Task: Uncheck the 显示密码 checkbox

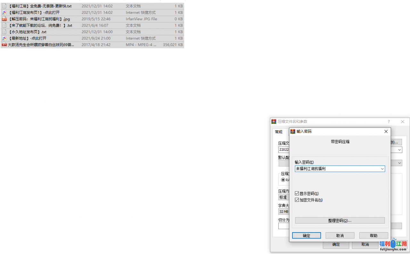Action: pos(297,193)
